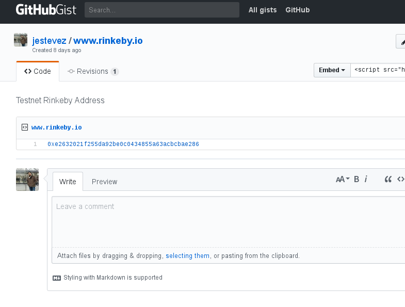Image resolution: width=405 pixels, height=307 pixels.
Task: Click the selecting them attachment link
Action: pos(187,255)
